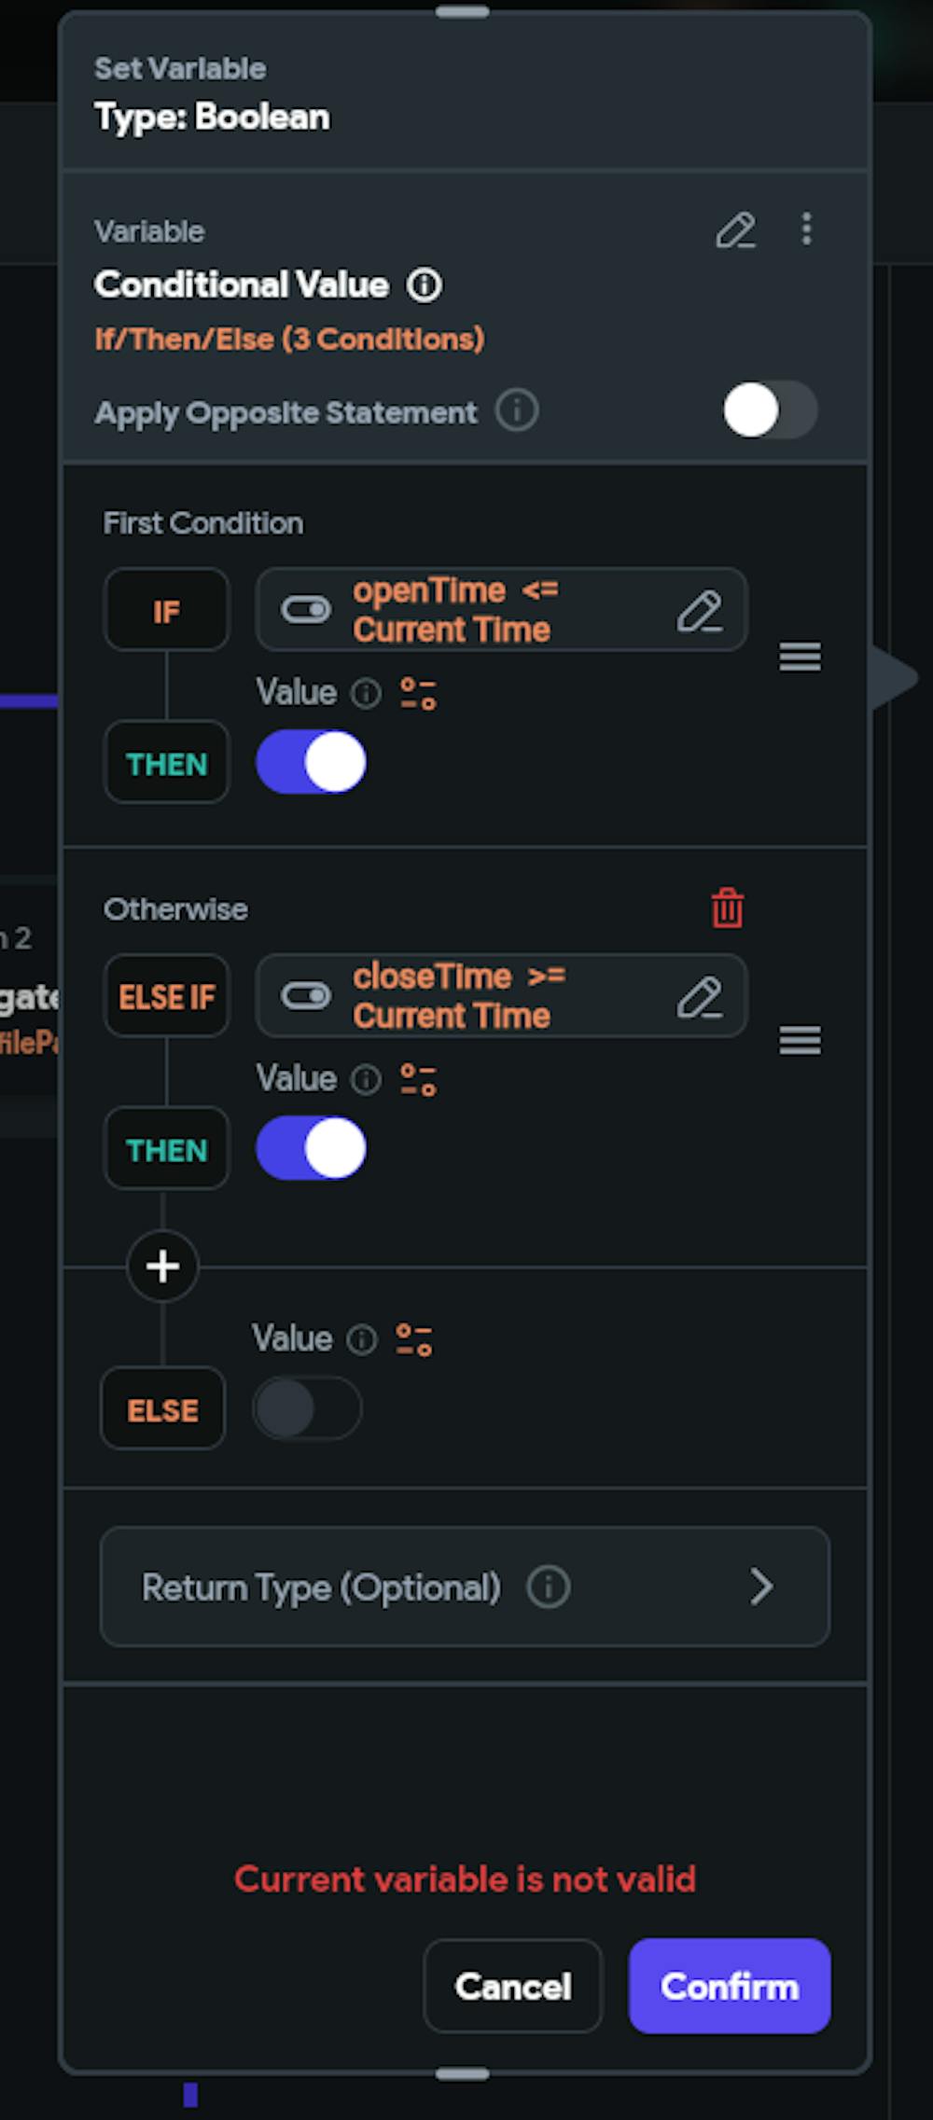Add a new condition with the plus button
The width and height of the screenshot is (933, 2120).
[162, 1266]
